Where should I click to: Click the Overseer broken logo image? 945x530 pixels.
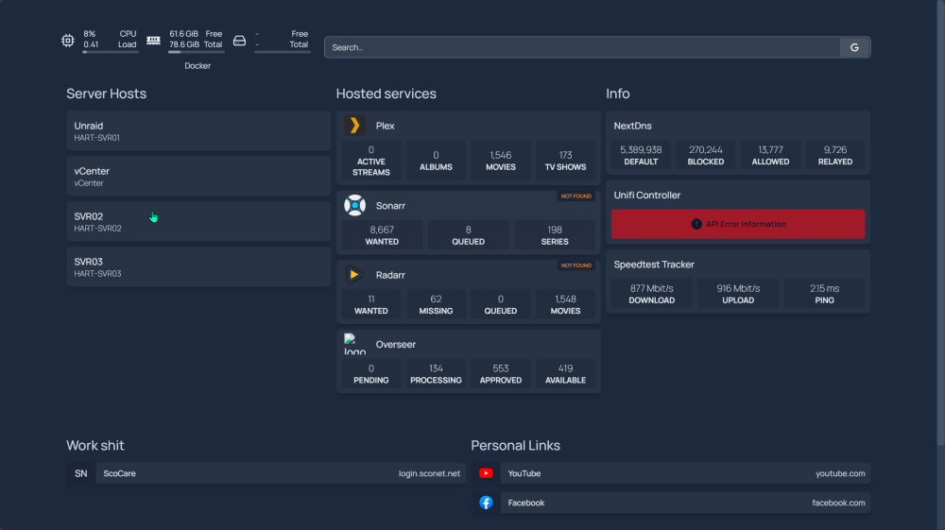click(354, 344)
